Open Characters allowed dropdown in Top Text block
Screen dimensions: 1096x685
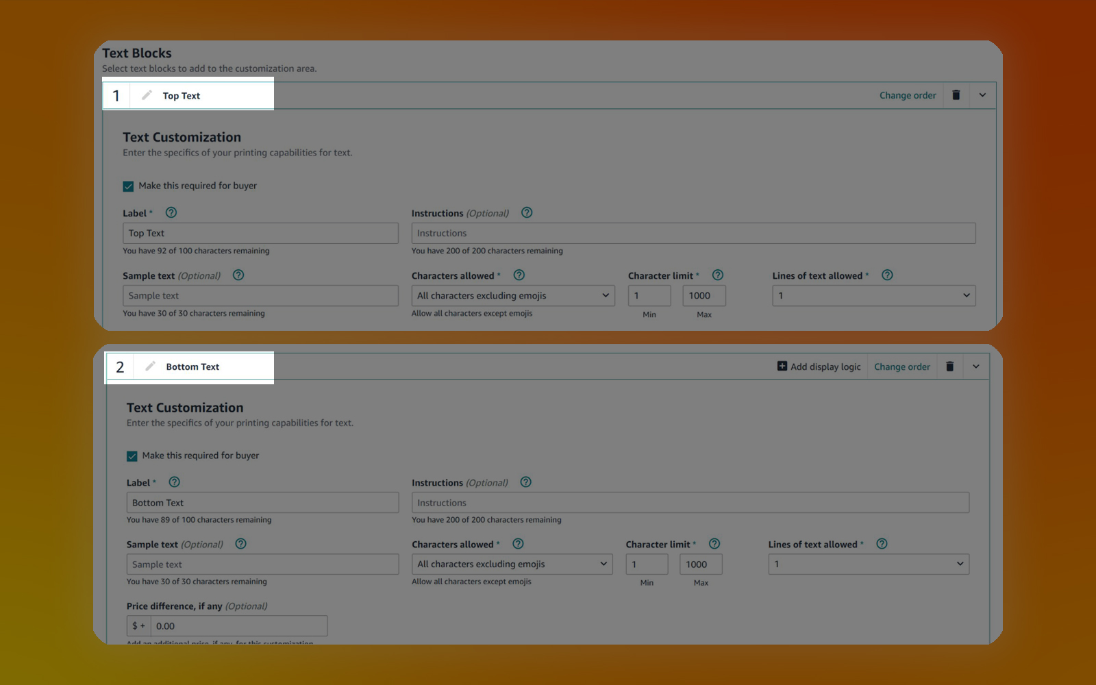(512, 296)
